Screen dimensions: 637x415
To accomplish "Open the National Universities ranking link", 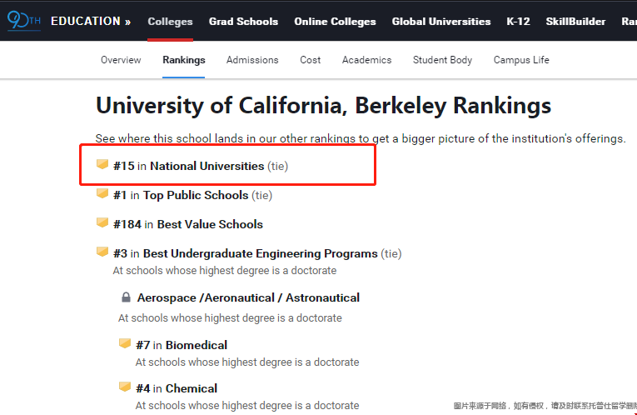I will pyautogui.click(x=207, y=166).
